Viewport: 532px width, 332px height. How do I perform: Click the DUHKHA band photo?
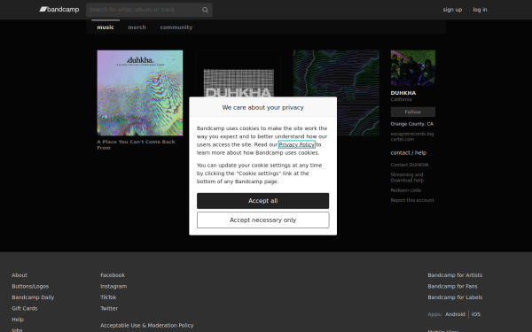412,68
